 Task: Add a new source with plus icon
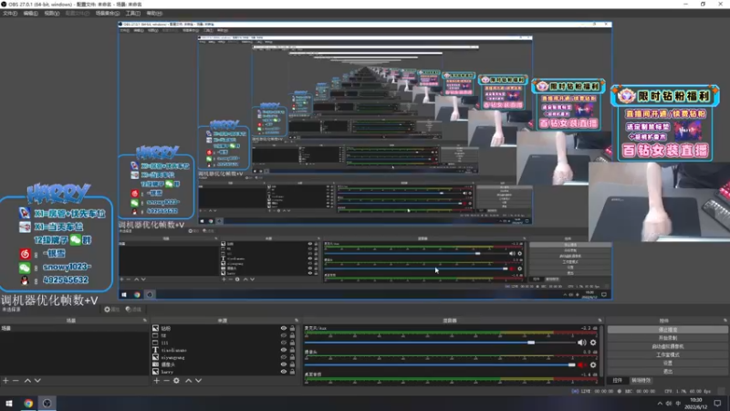[156, 381]
